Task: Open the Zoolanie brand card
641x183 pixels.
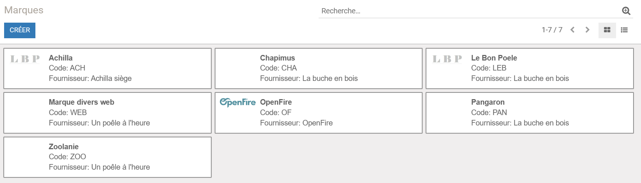Action: 107,157
